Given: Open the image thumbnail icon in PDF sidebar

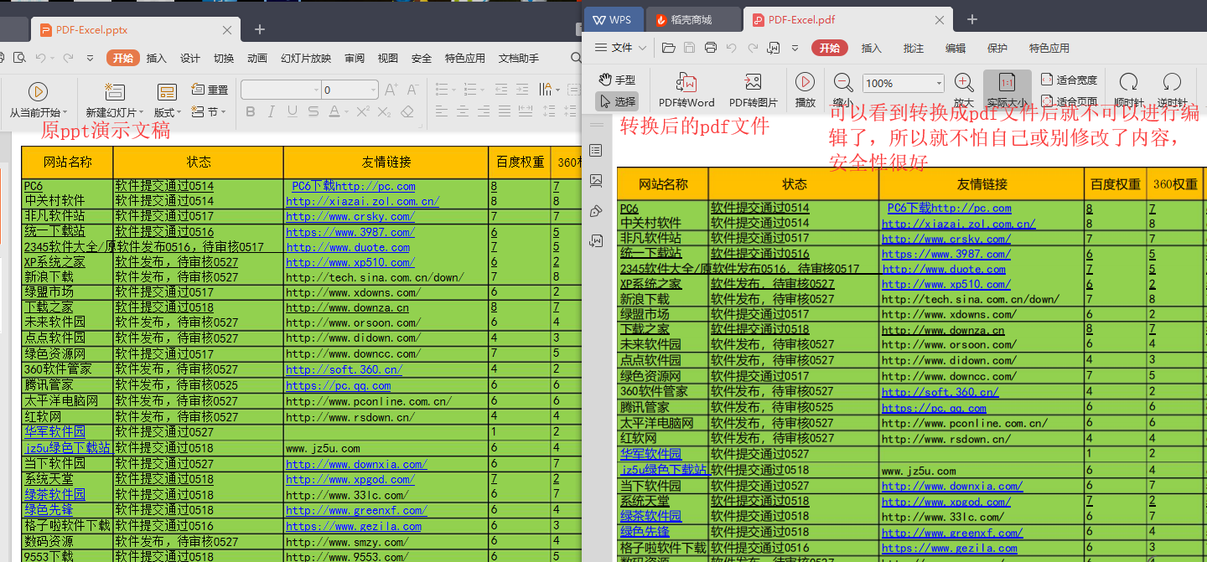Looking at the screenshot, I should [x=596, y=180].
